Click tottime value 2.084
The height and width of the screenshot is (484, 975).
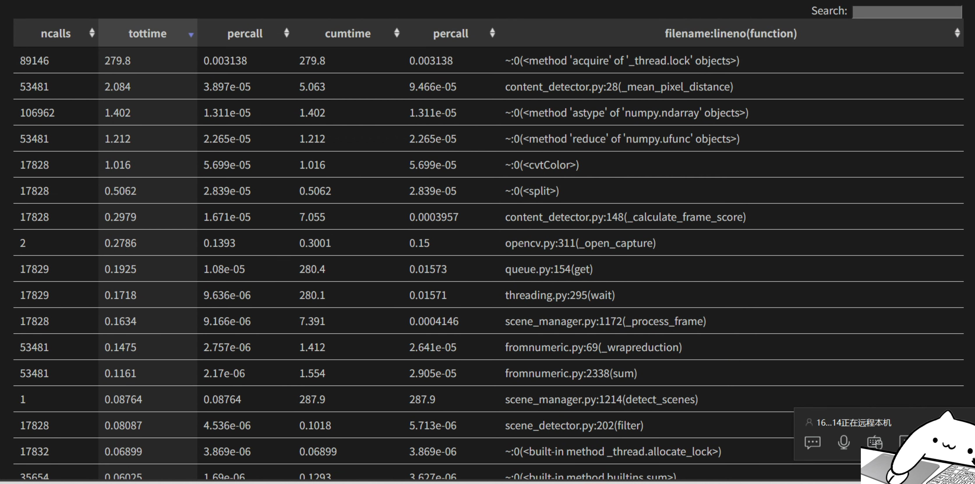click(x=117, y=87)
